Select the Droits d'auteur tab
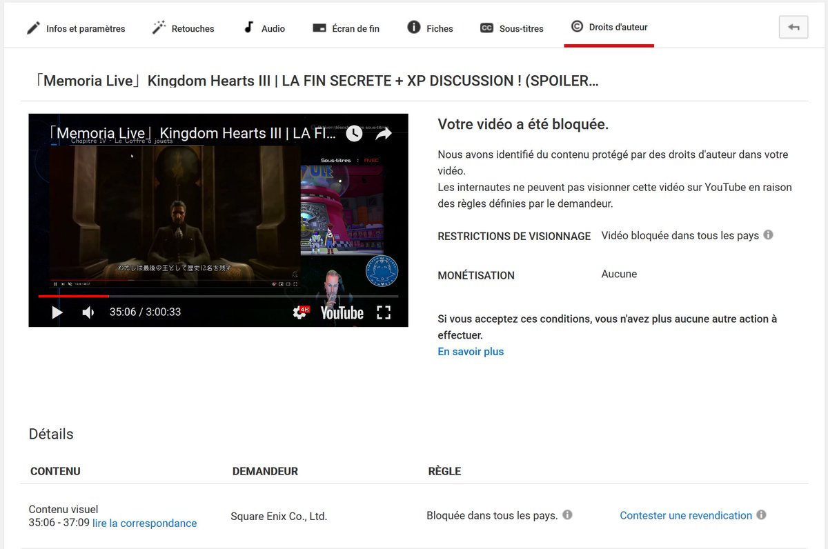 coord(609,28)
